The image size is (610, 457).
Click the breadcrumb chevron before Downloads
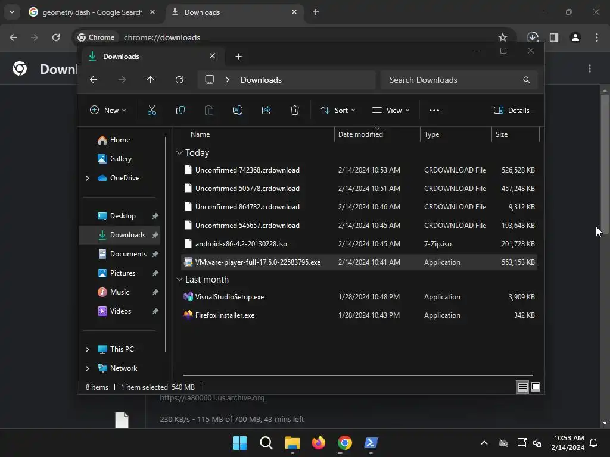point(228,80)
